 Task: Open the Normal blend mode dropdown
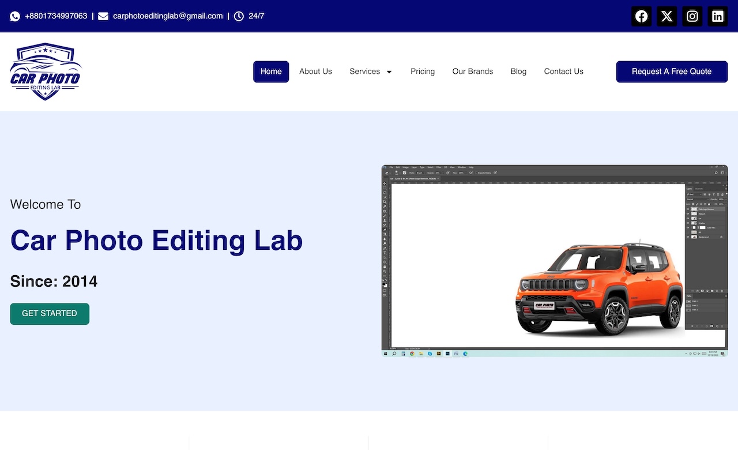pos(698,200)
